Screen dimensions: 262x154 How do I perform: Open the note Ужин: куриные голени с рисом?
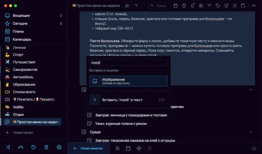click(121, 124)
